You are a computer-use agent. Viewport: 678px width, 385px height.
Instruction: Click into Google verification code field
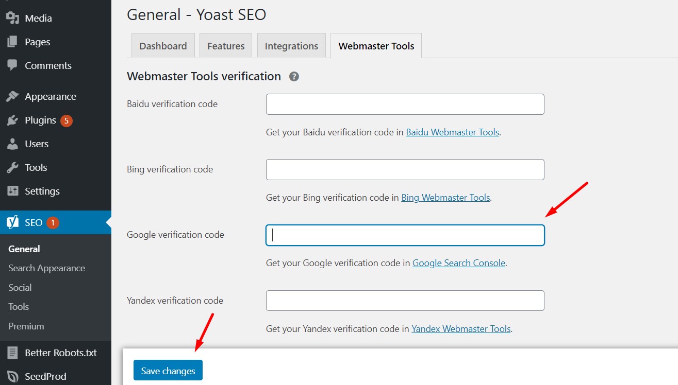click(x=405, y=235)
